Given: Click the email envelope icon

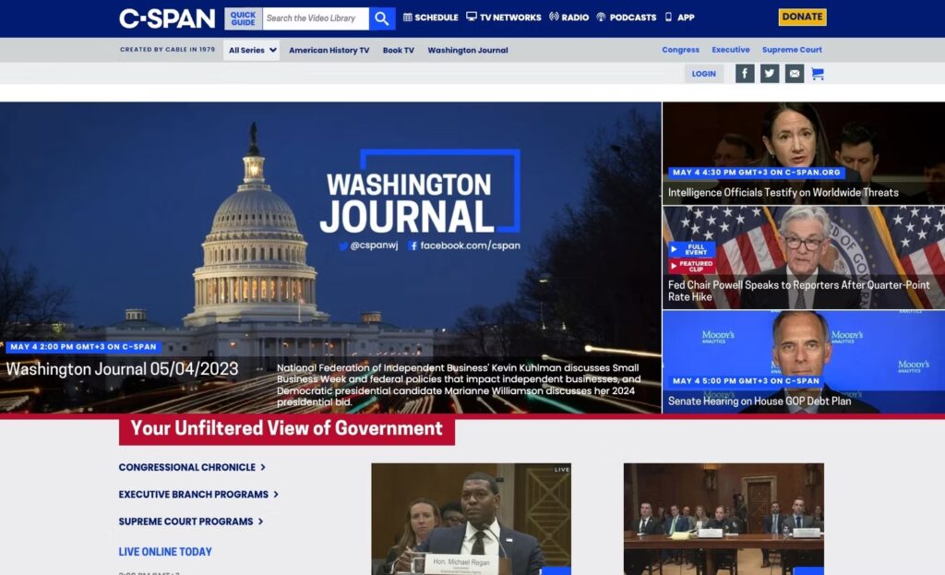Looking at the screenshot, I should pos(794,74).
